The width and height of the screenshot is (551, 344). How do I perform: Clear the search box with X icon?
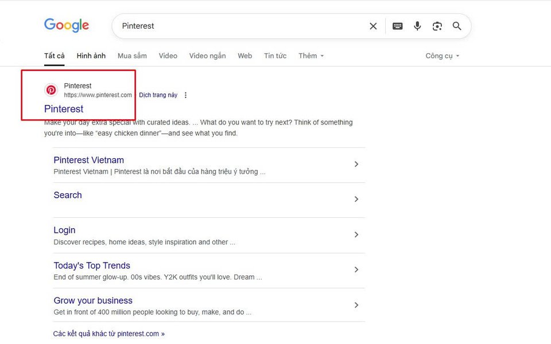click(373, 26)
